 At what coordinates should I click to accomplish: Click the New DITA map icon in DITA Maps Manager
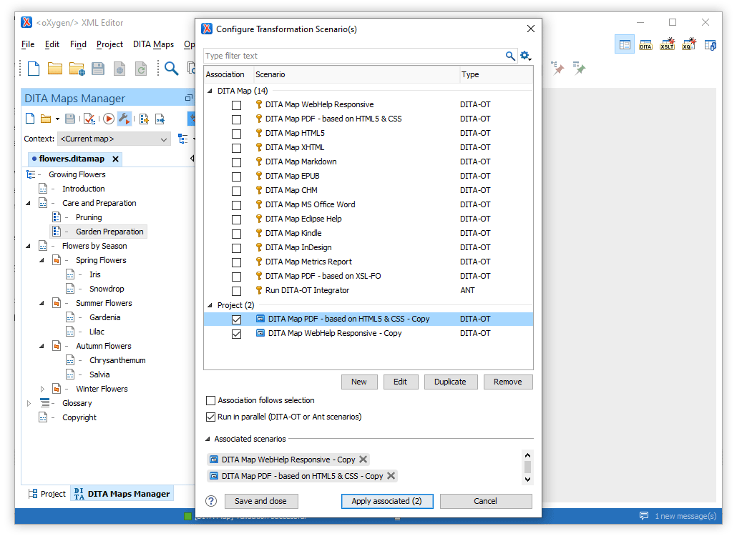coord(30,119)
